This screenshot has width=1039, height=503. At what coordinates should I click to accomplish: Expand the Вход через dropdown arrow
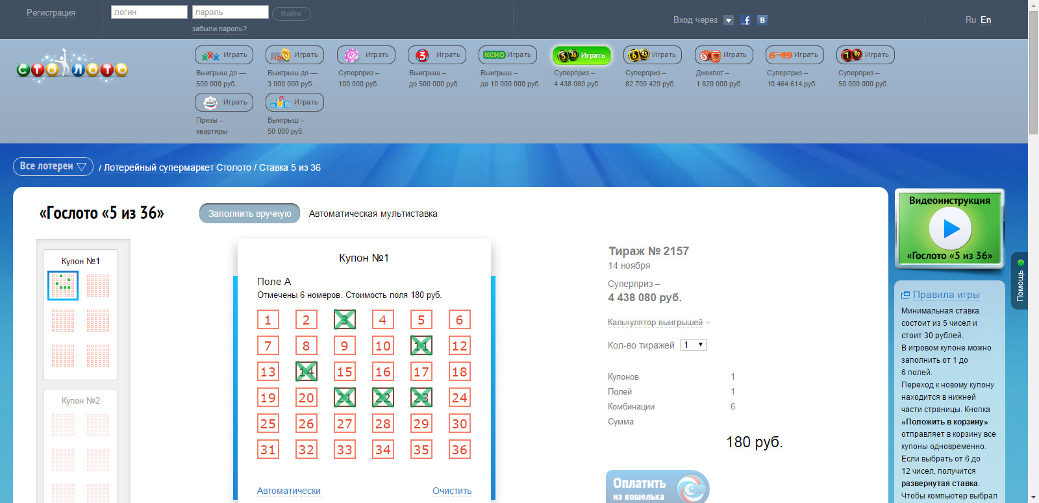pyautogui.click(x=729, y=20)
